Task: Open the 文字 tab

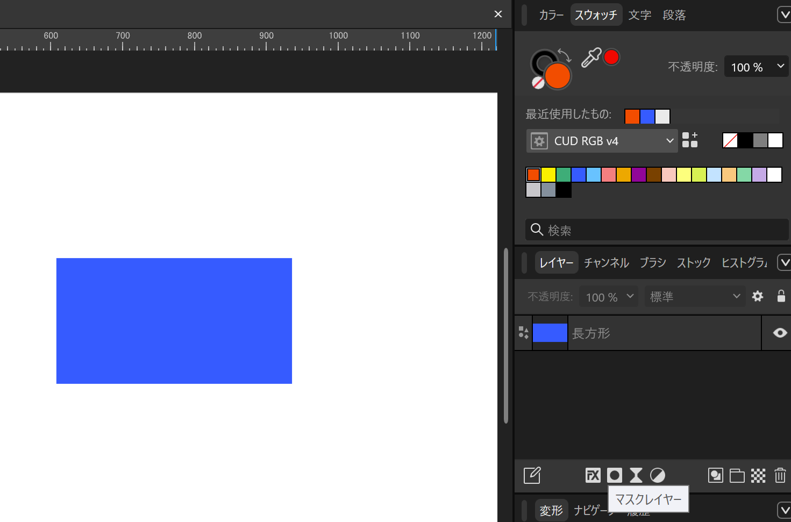Action: click(639, 15)
